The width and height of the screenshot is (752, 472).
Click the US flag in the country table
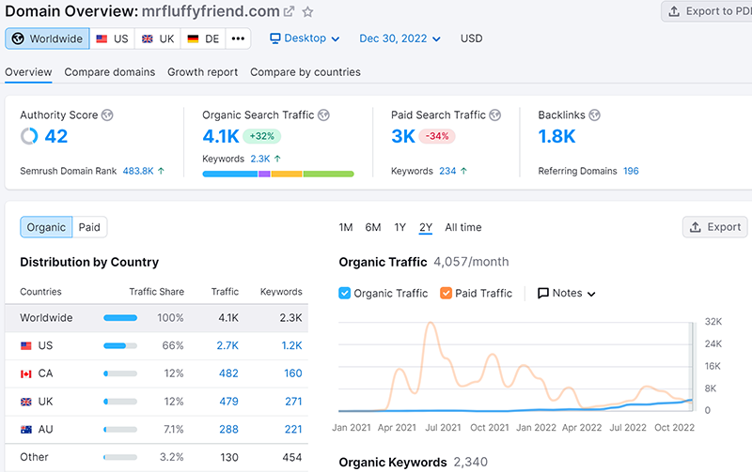[x=26, y=345]
